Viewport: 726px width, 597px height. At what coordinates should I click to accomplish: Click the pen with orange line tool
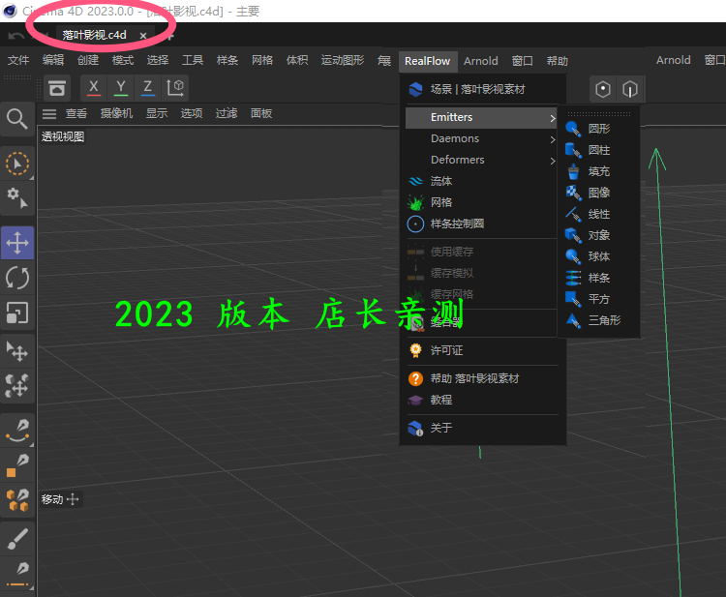pos(17,575)
